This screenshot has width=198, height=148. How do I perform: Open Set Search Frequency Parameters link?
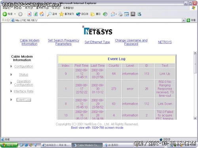(63, 42)
